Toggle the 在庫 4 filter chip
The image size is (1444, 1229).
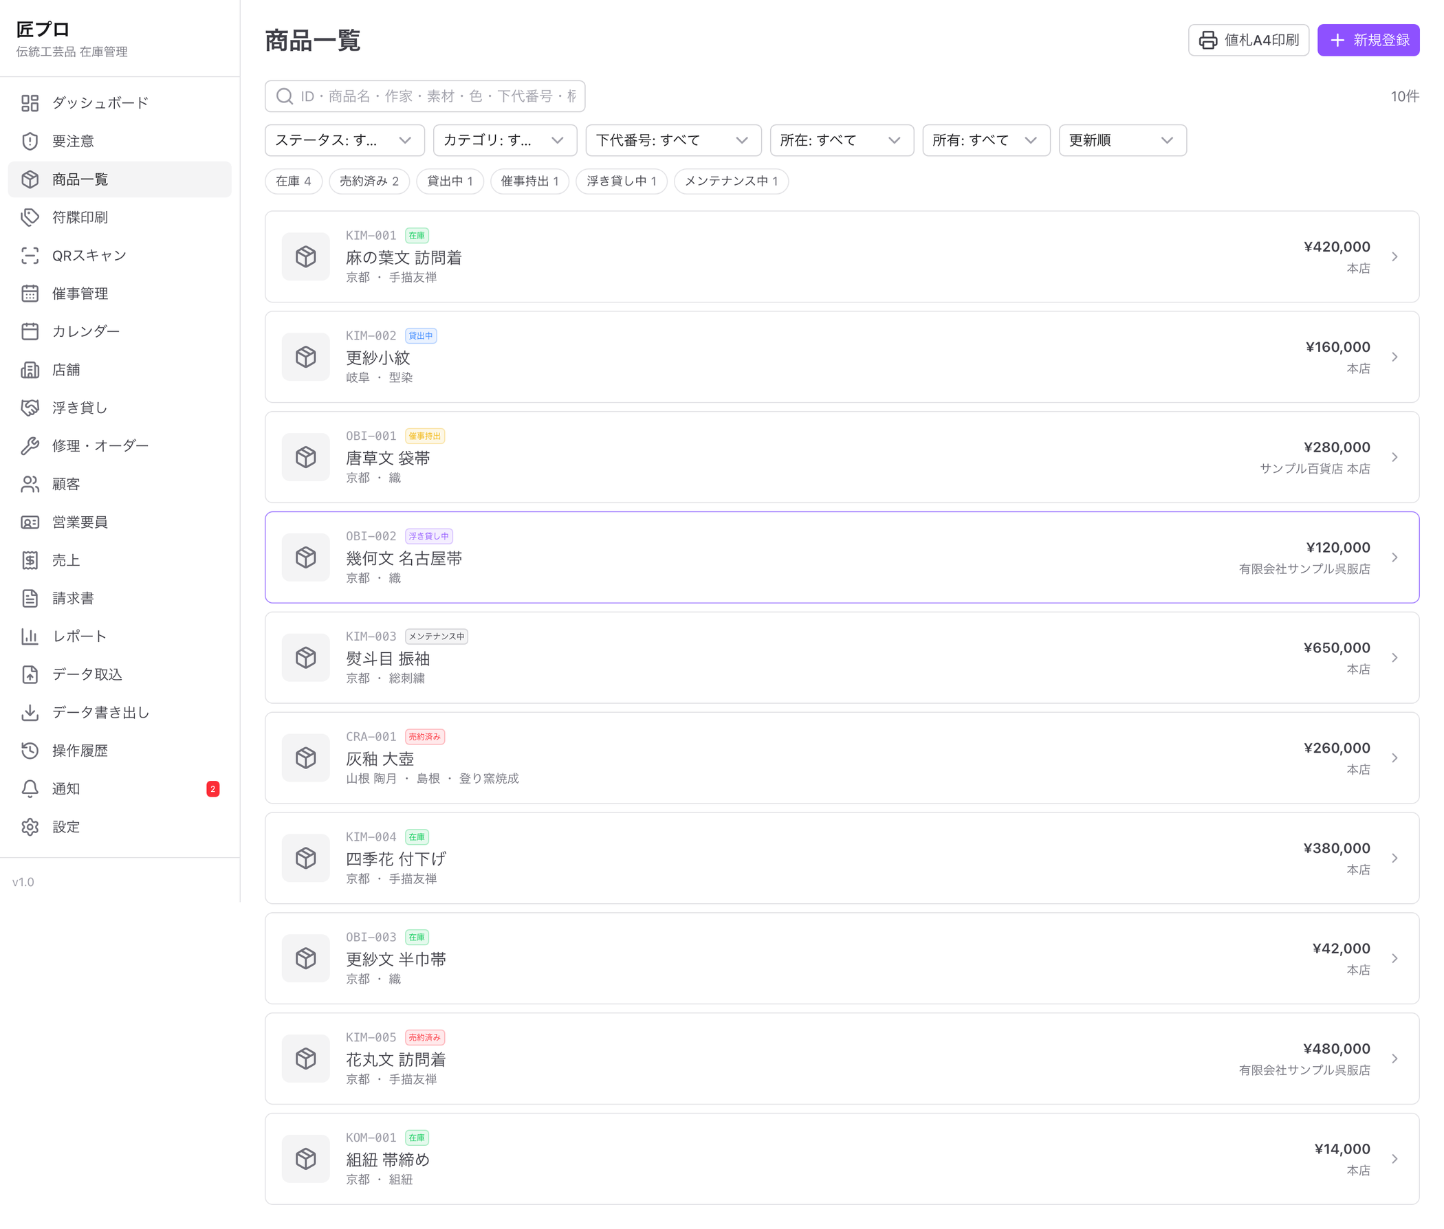click(294, 181)
